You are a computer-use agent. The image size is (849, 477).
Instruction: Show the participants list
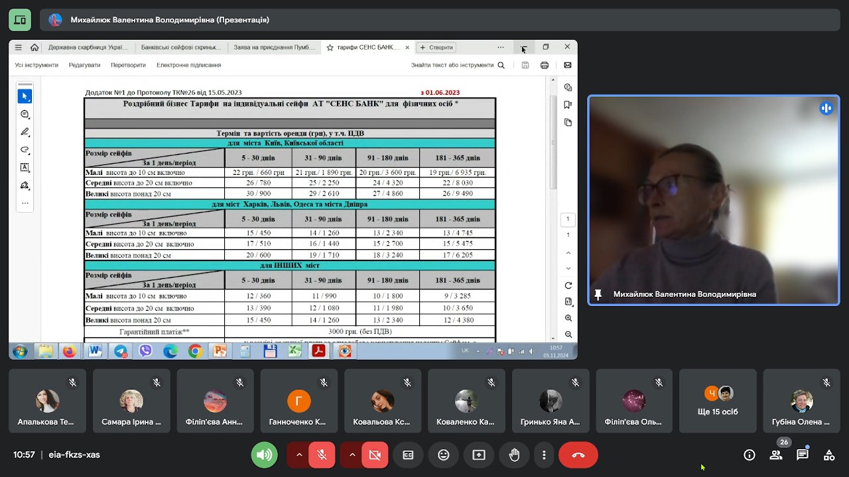pos(776,455)
